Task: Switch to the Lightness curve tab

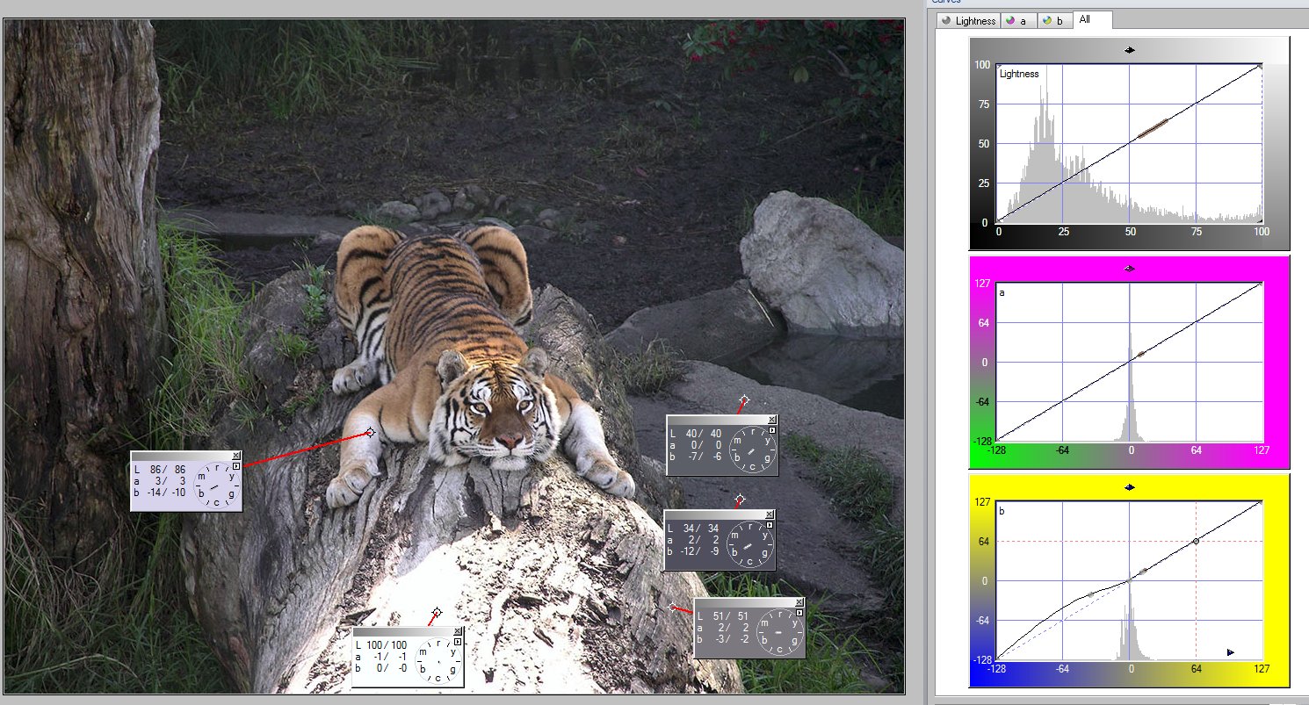Action: coord(968,20)
